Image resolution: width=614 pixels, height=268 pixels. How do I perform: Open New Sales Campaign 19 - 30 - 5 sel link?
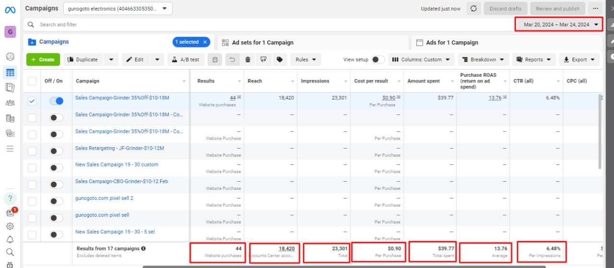click(115, 232)
